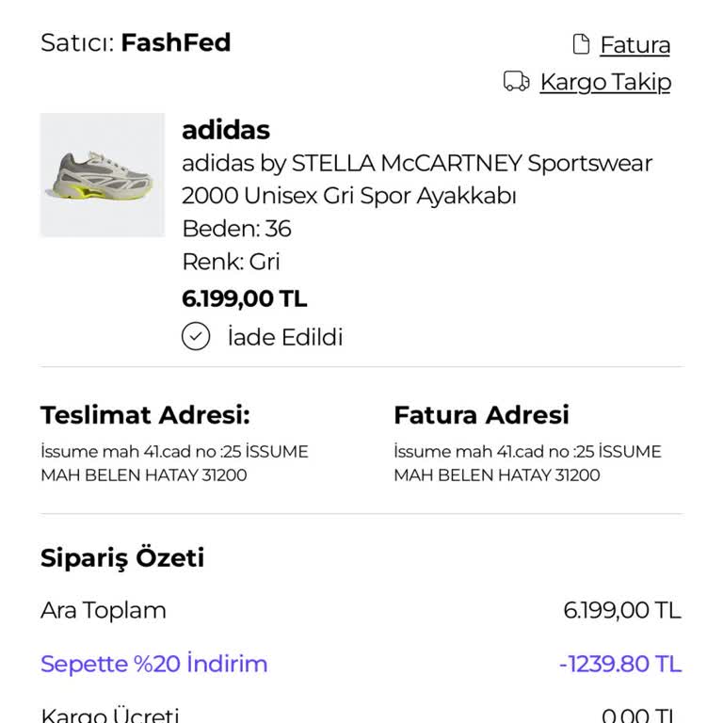Image resolution: width=723 pixels, height=723 pixels.
Task: Click the Sepette %20 İndirim discount label
Action: point(154,664)
